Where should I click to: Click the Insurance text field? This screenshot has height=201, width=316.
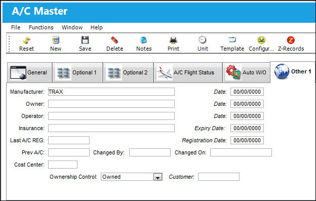(x=111, y=128)
